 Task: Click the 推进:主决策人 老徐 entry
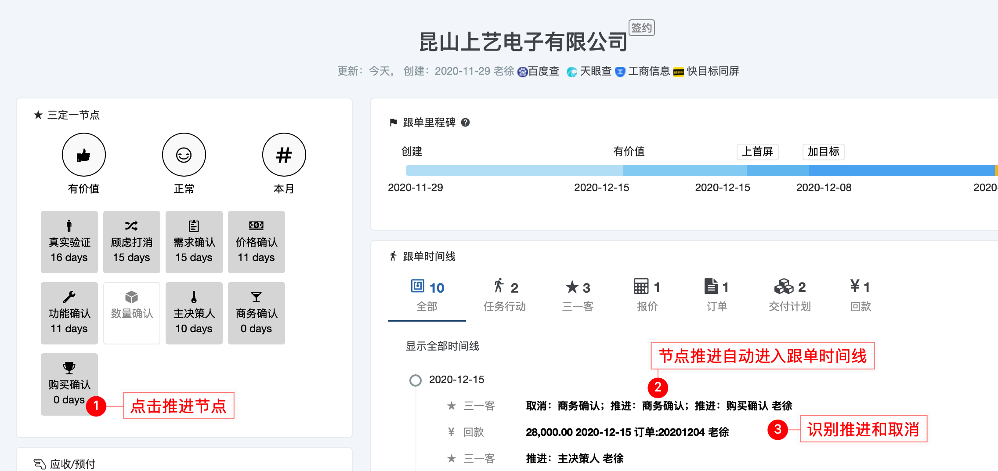(x=575, y=459)
